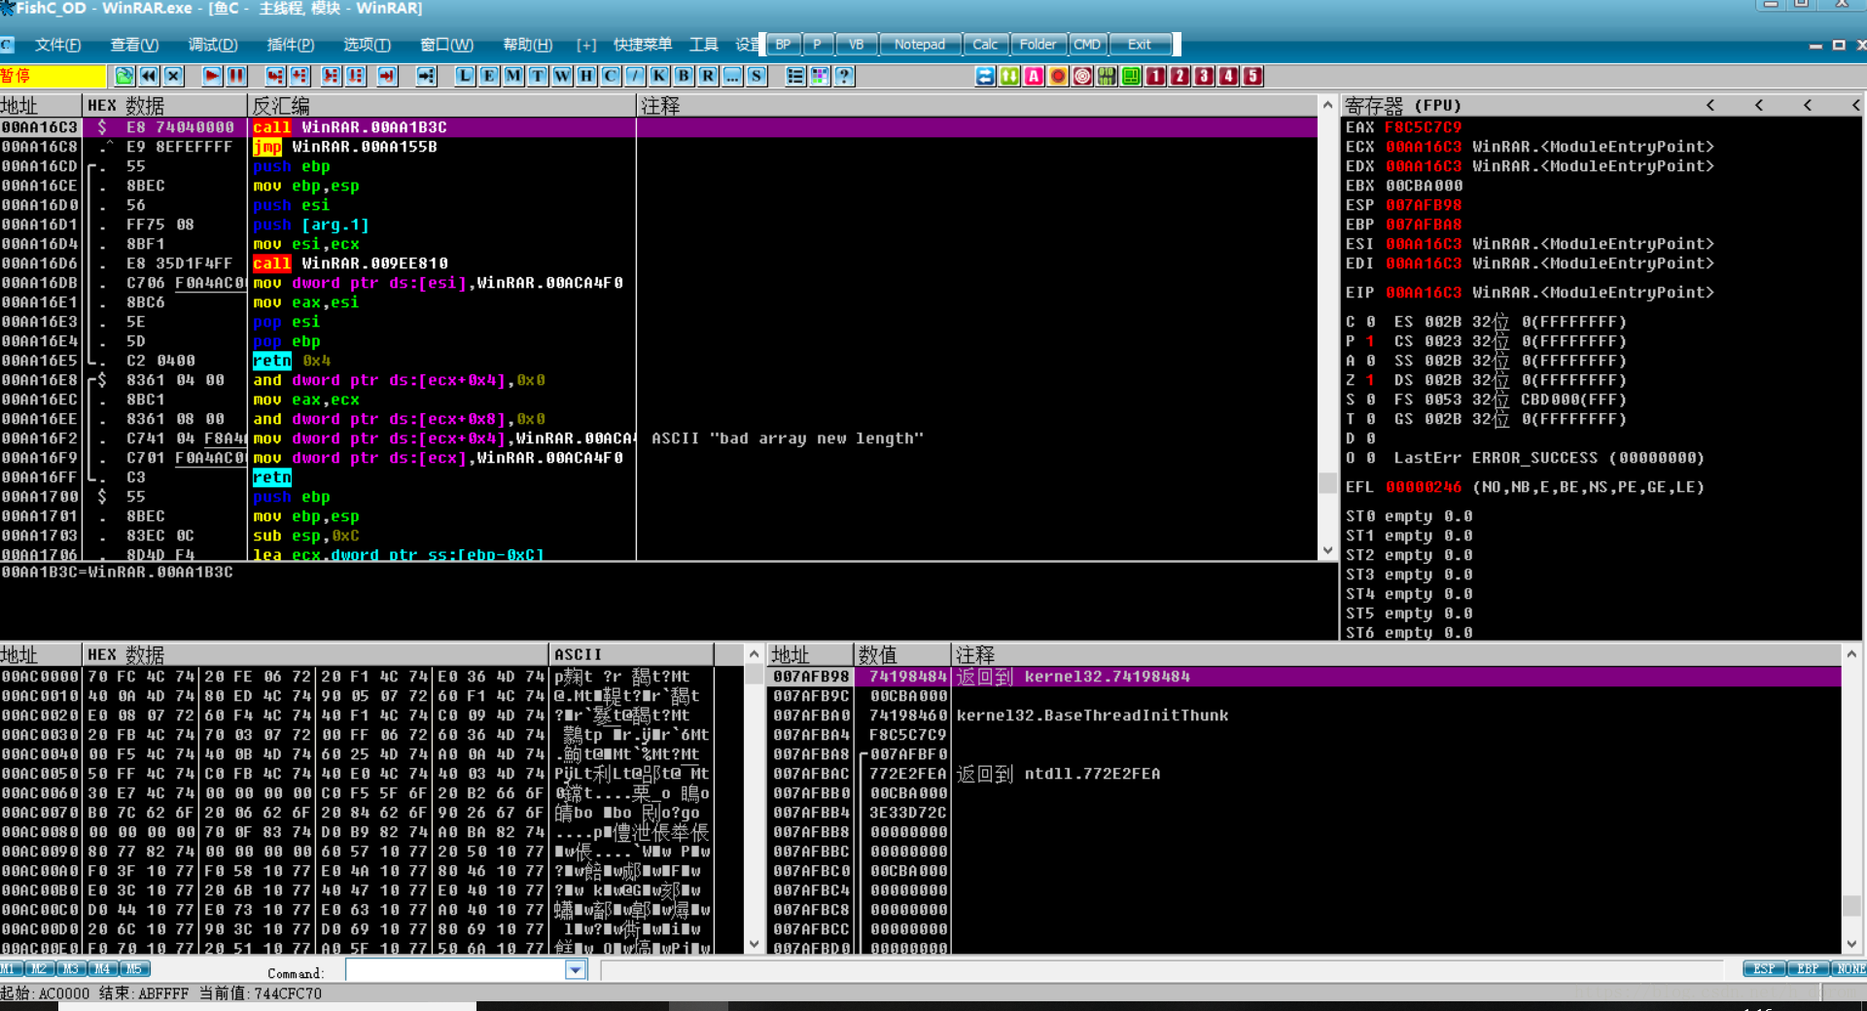This screenshot has height=1011, width=1867.
Task: Open Patches window with slash icon
Action: coord(635,76)
